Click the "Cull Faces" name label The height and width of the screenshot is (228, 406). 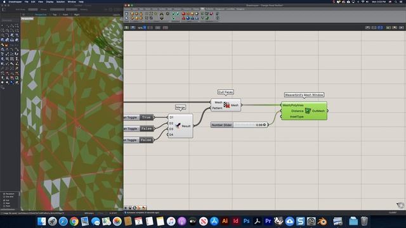[226, 92]
